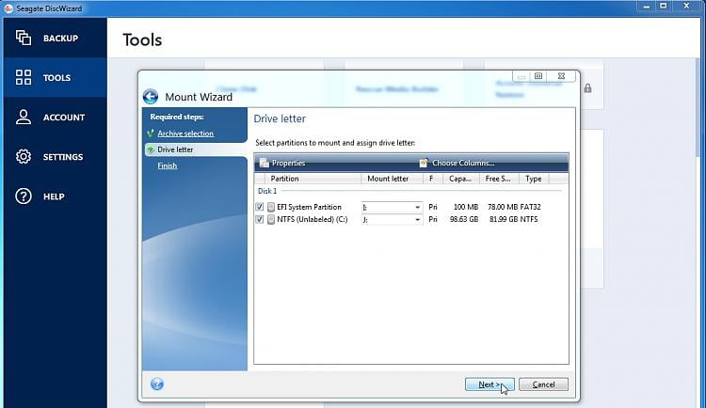The height and width of the screenshot is (408, 706).
Task: Open Properties in the partition toolbar
Action: [282, 163]
